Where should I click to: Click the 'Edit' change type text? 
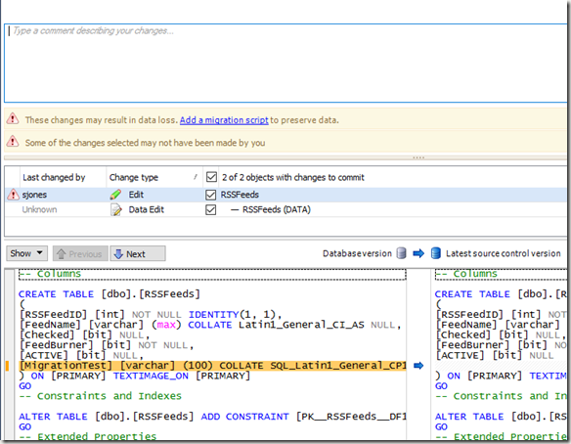click(136, 195)
